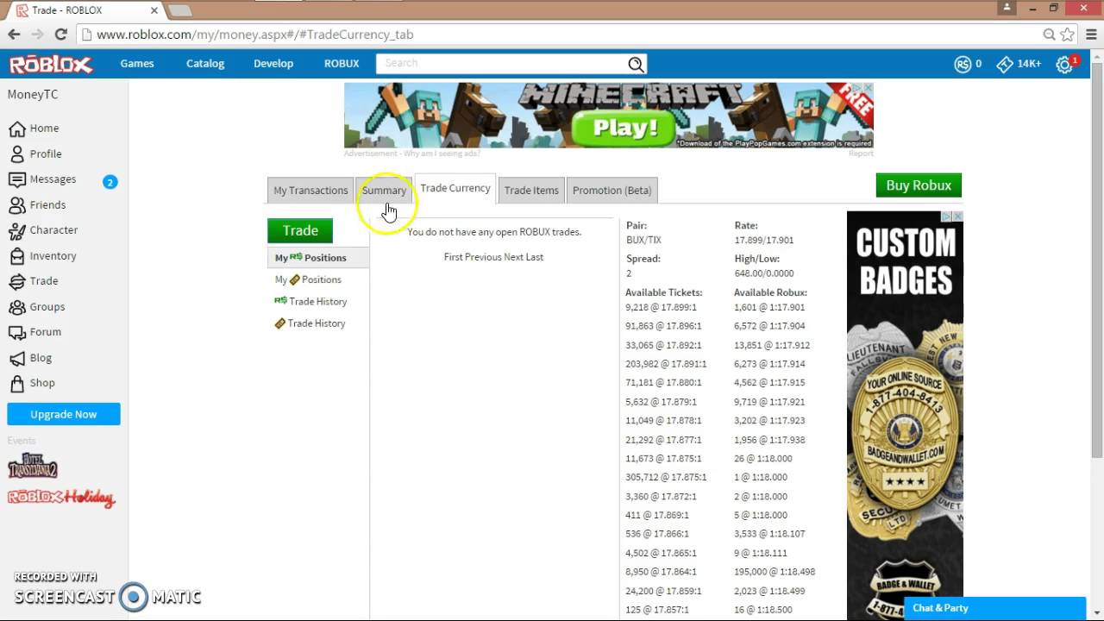Click the Custom Badges side ad
This screenshot has width=1104, height=621.
[905, 416]
